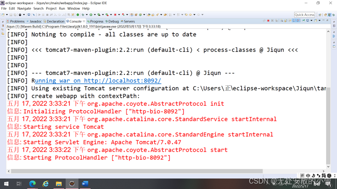Open the Display Selected Console dropdown arrow
The width and height of the screenshot is (337, 189).
coord(311,21)
